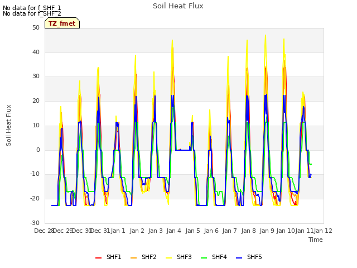
Task: Click the 'No data for f_SHF_1' message
Action: pos(32,8)
